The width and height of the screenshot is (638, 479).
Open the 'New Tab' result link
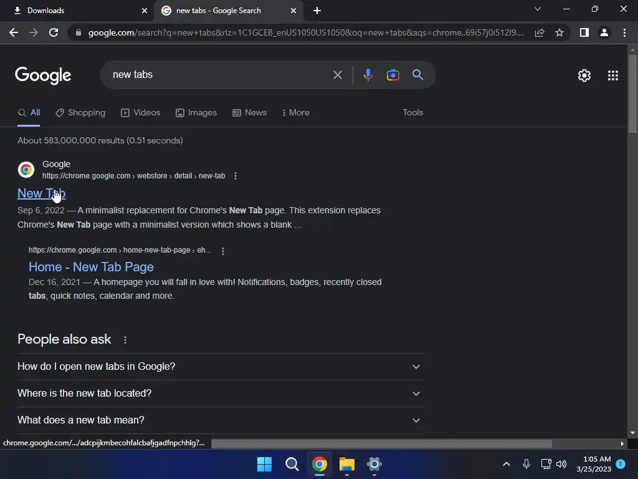coord(42,193)
